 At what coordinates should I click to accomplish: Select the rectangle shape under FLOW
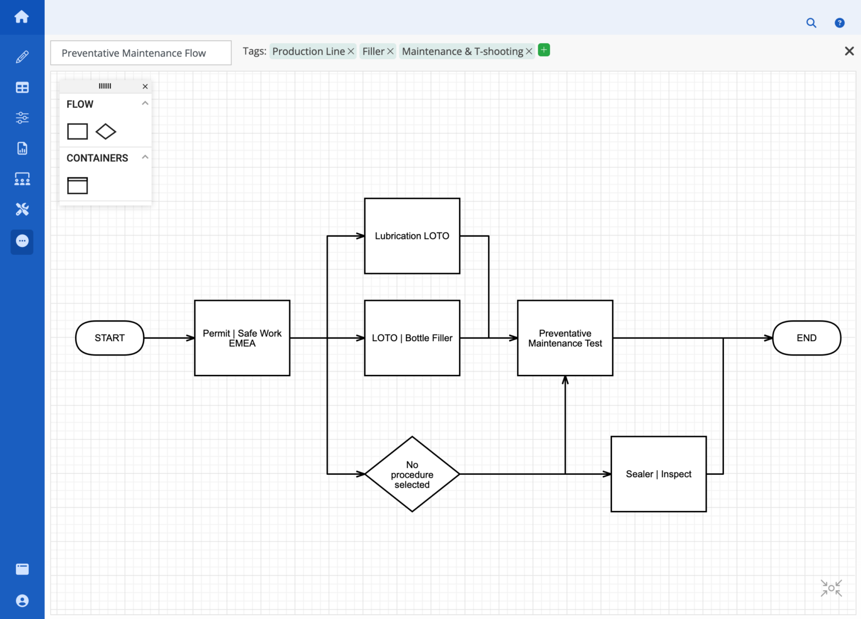point(77,131)
